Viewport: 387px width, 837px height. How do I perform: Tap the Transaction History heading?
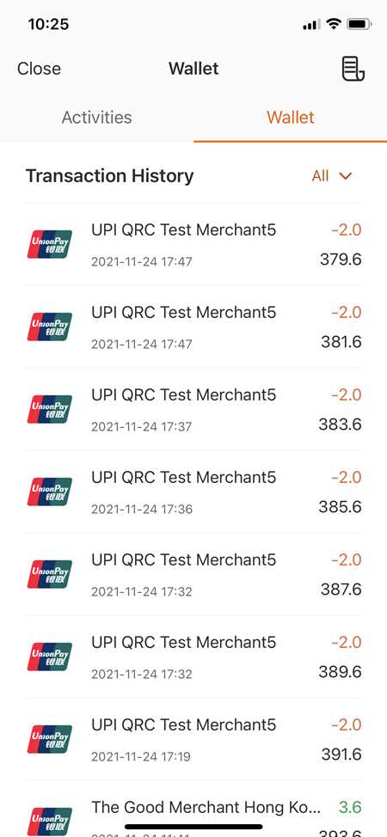[x=109, y=176]
